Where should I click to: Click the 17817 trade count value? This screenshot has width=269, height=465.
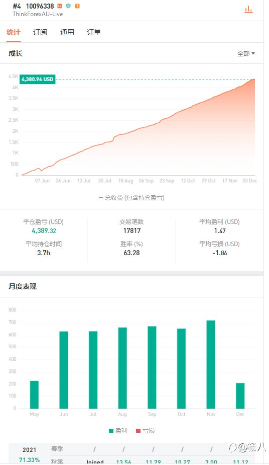[132, 230]
